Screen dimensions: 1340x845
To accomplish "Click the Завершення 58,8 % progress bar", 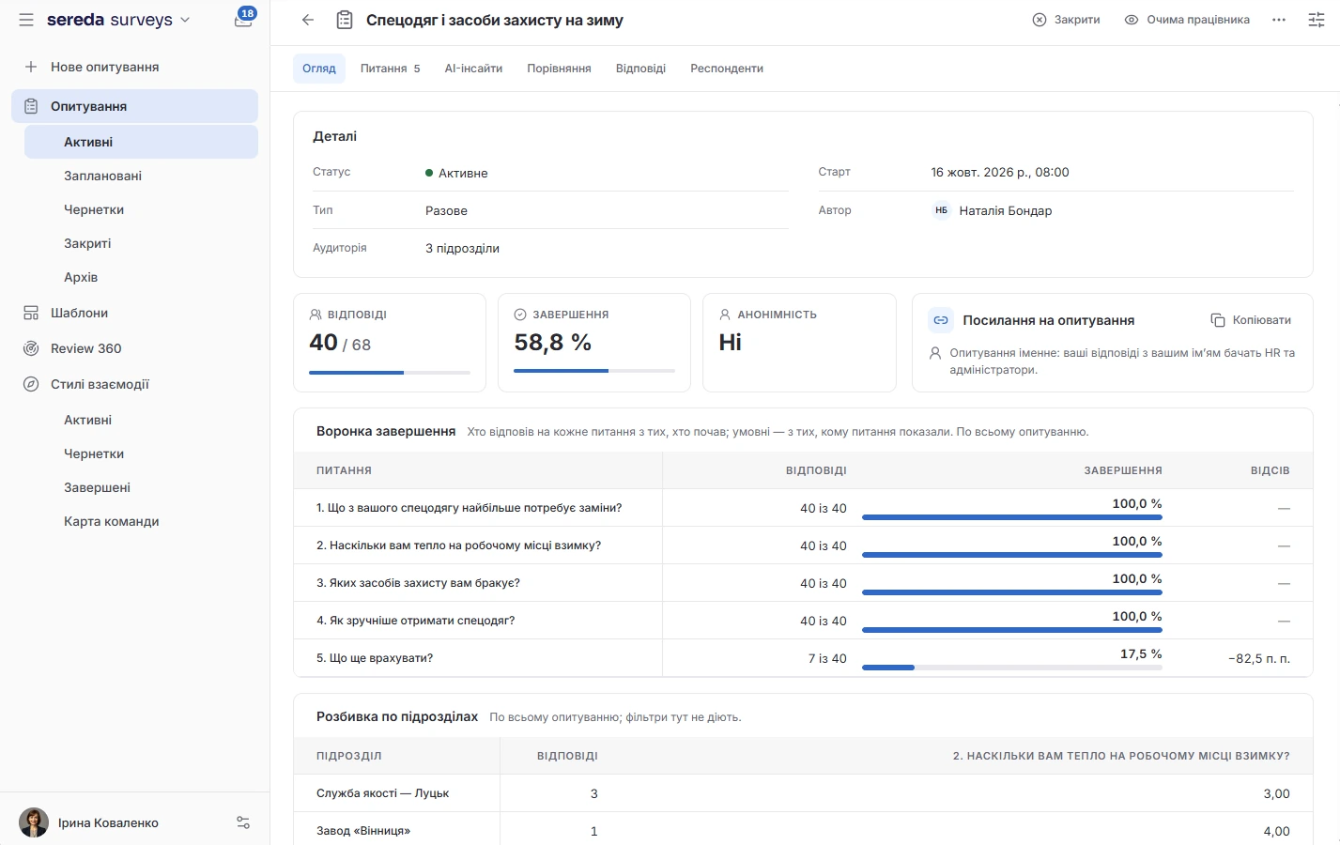I will [x=594, y=371].
